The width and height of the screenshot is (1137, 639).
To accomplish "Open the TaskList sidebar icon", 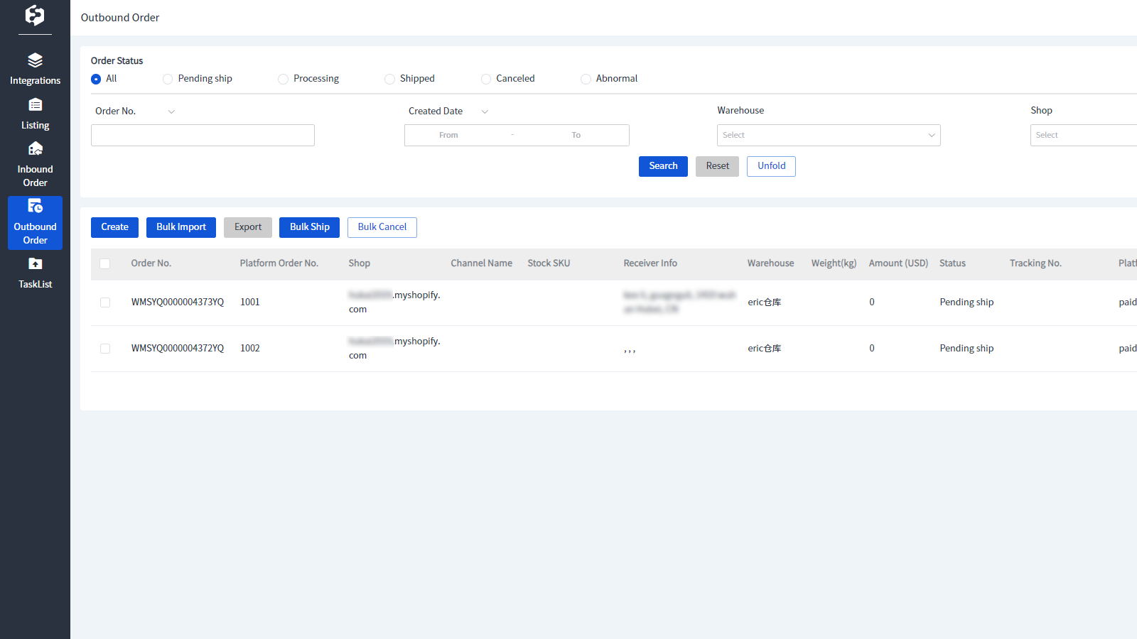I will 35,264.
